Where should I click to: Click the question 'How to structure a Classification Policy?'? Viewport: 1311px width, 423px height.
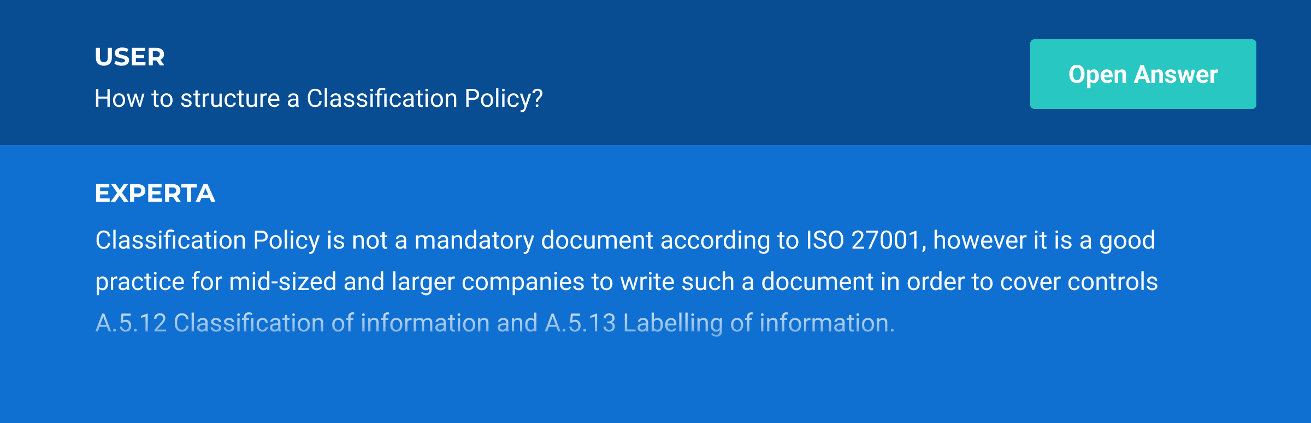pyautogui.click(x=319, y=99)
